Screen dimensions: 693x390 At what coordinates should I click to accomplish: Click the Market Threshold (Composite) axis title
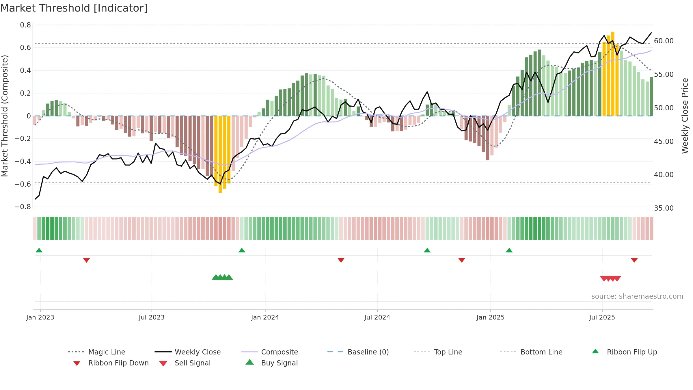coord(5,116)
